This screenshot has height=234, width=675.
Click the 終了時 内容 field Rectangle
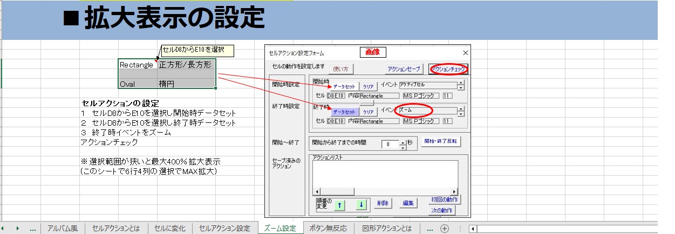(379, 121)
